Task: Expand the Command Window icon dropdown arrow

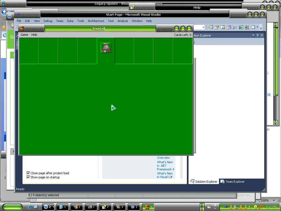Action: coord(257,27)
